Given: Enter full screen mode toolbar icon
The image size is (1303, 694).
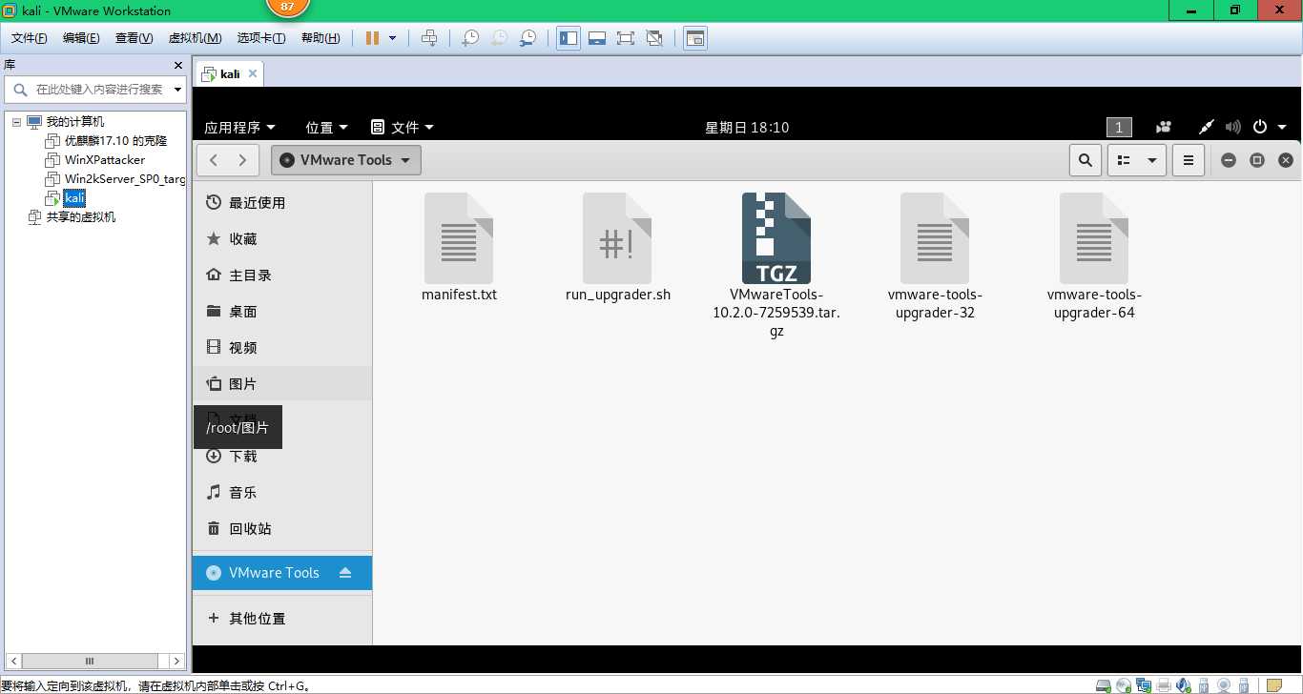Looking at the screenshot, I should [x=626, y=38].
